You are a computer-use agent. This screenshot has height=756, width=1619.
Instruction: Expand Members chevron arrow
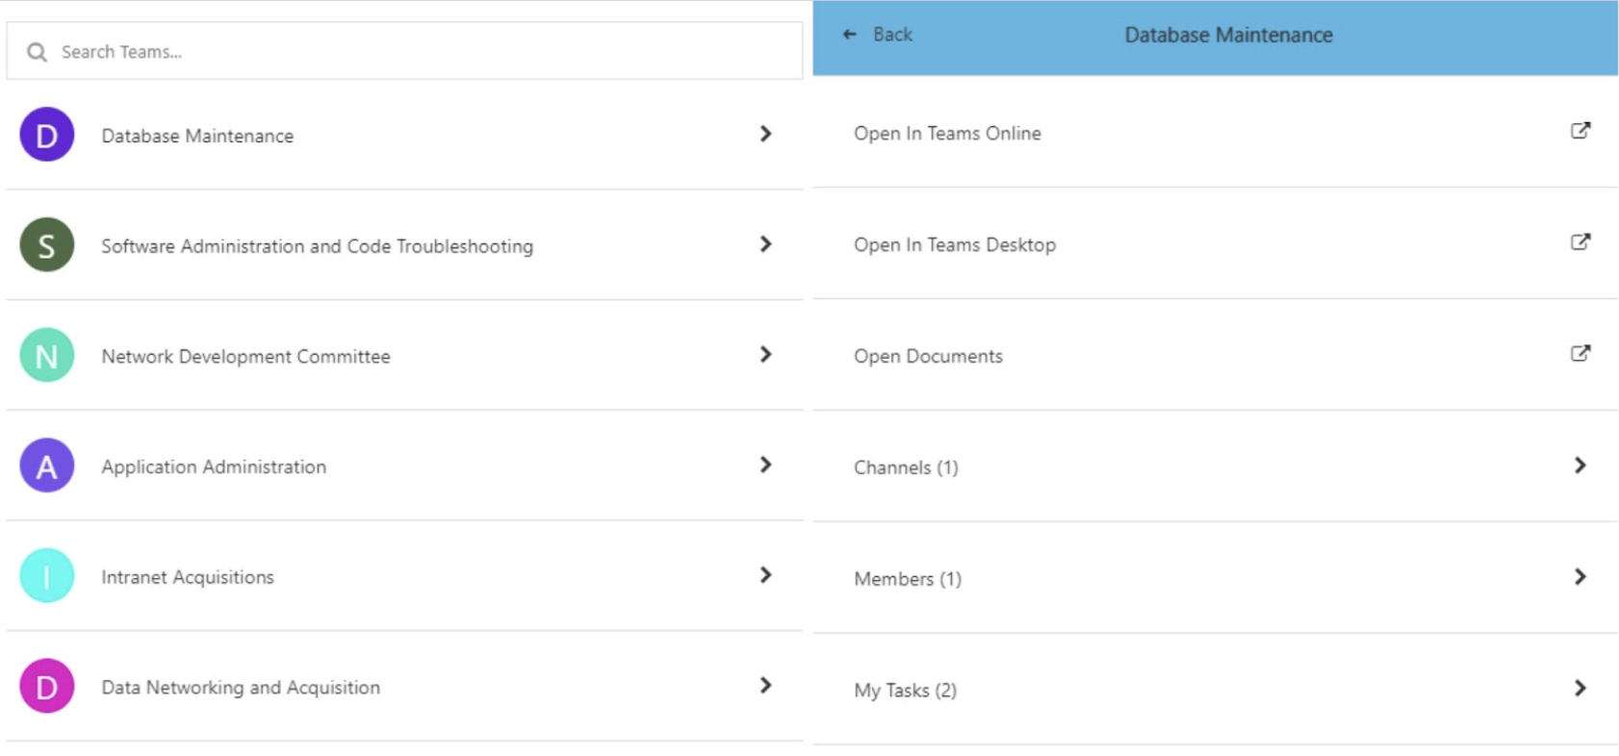(x=1580, y=577)
